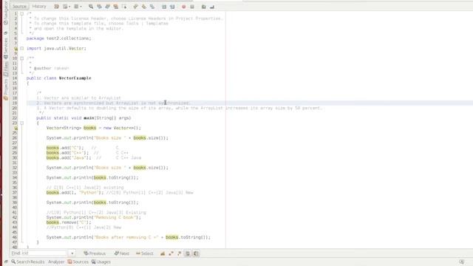Click the Last Edit toolbar icon
The height and width of the screenshot is (266, 473).
56,7
